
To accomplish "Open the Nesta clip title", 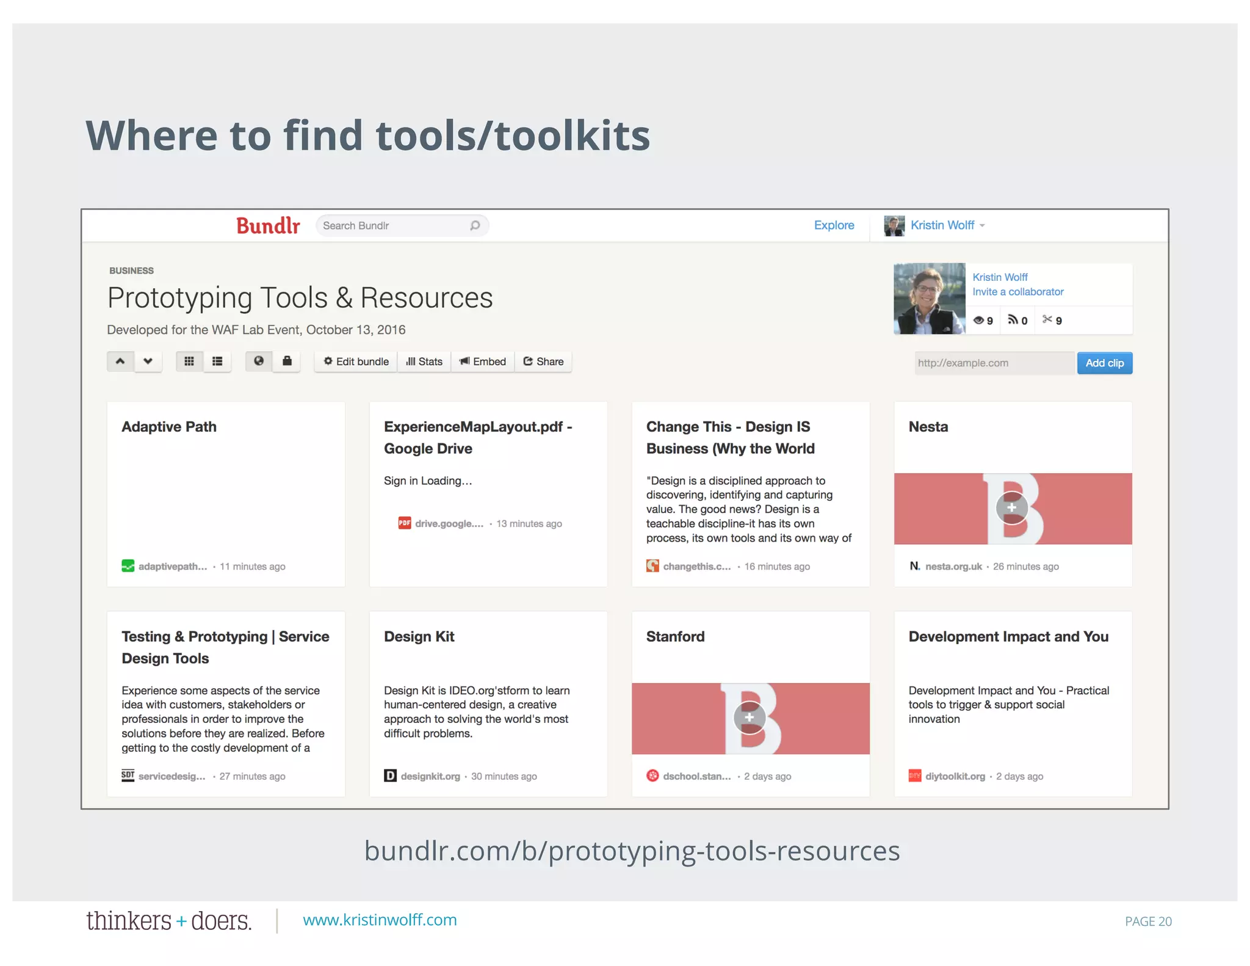I will click(x=928, y=427).
